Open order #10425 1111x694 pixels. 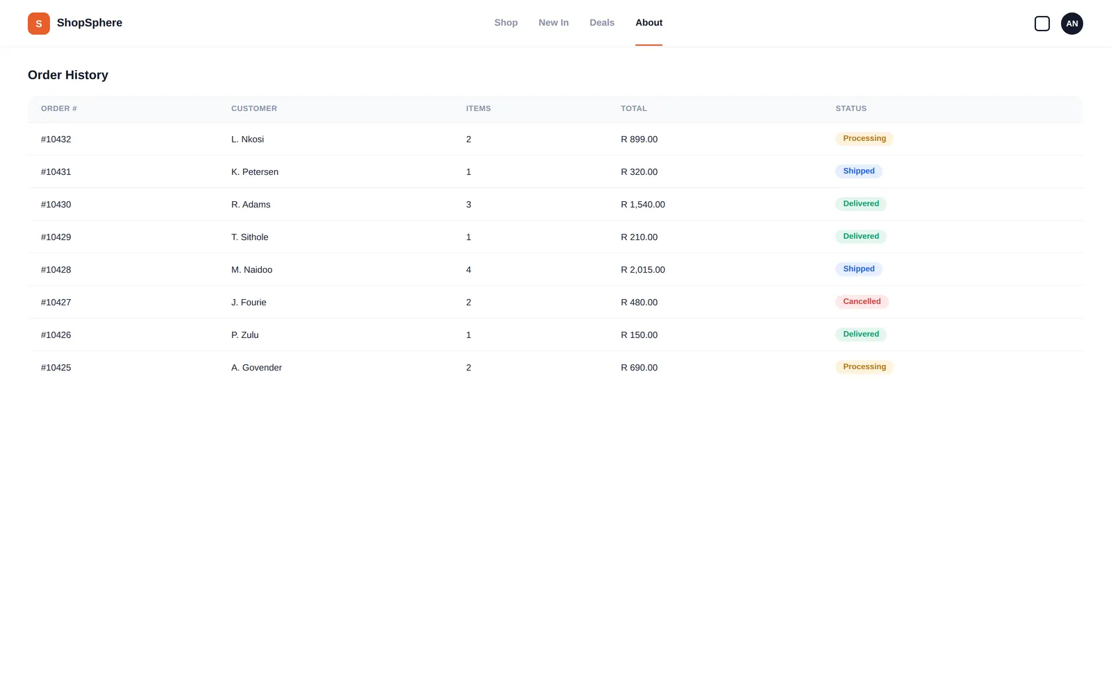(56, 368)
